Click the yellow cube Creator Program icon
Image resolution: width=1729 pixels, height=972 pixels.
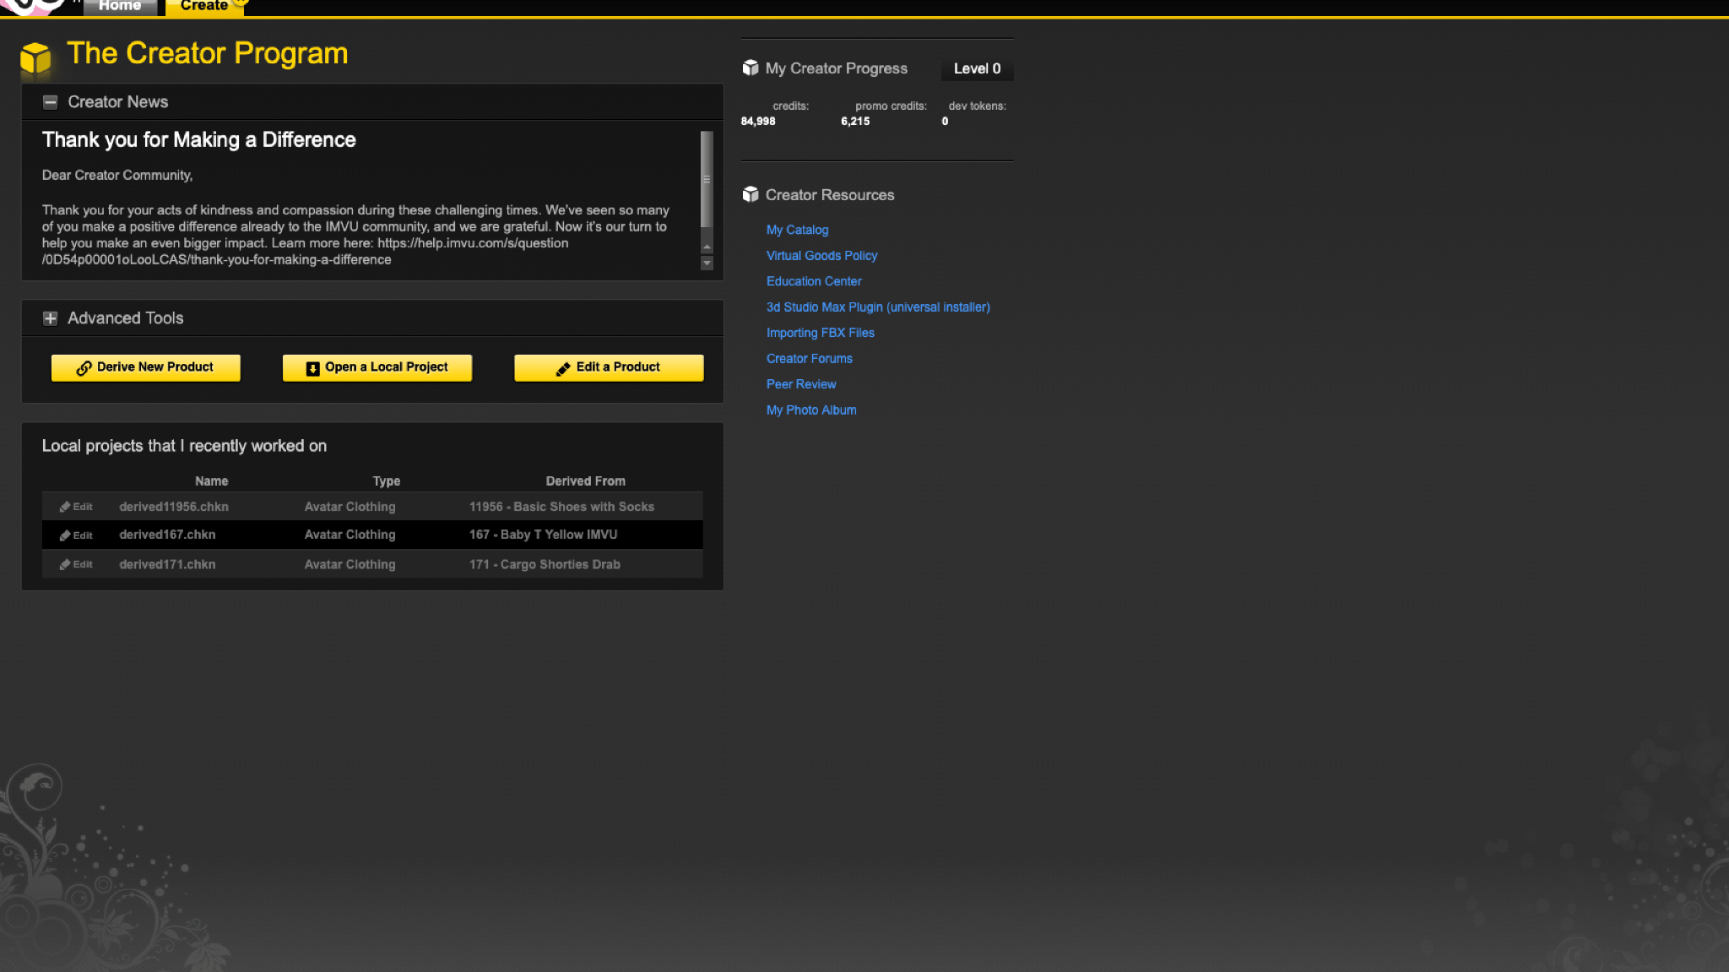coord(35,58)
